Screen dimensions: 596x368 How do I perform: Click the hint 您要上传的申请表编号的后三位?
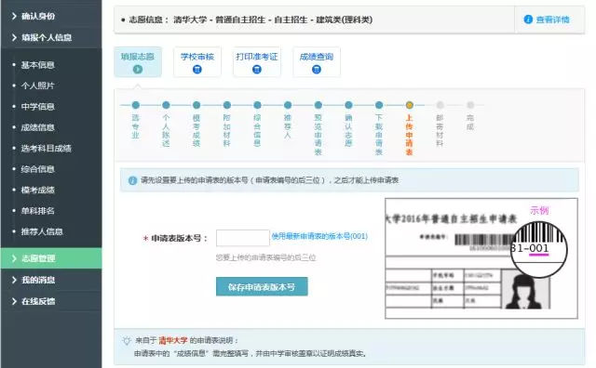(265, 258)
